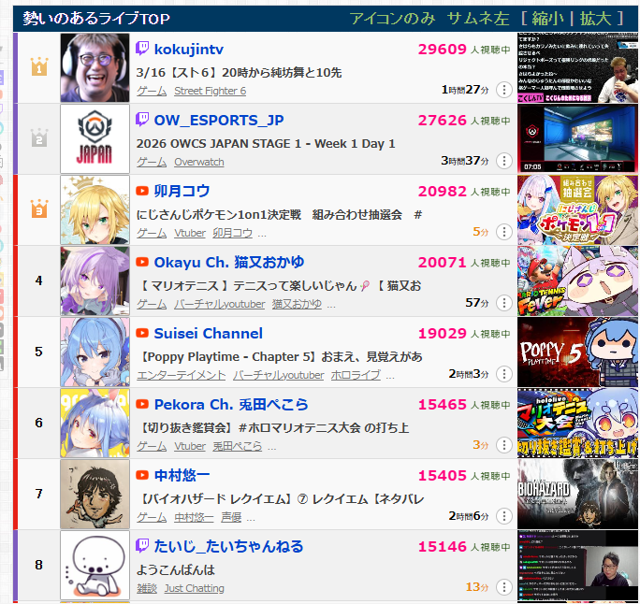
Task: Open the kokujintv channel link
Action: 189,50
